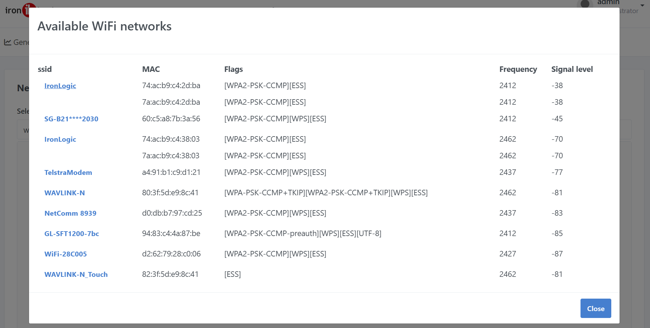Choose the GL-SFT1200-7bc network
650x328 pixels.
(x=72, y=234)
